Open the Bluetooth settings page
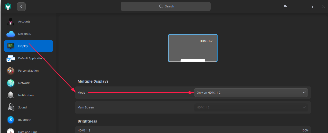 click(x=29, y=120)
